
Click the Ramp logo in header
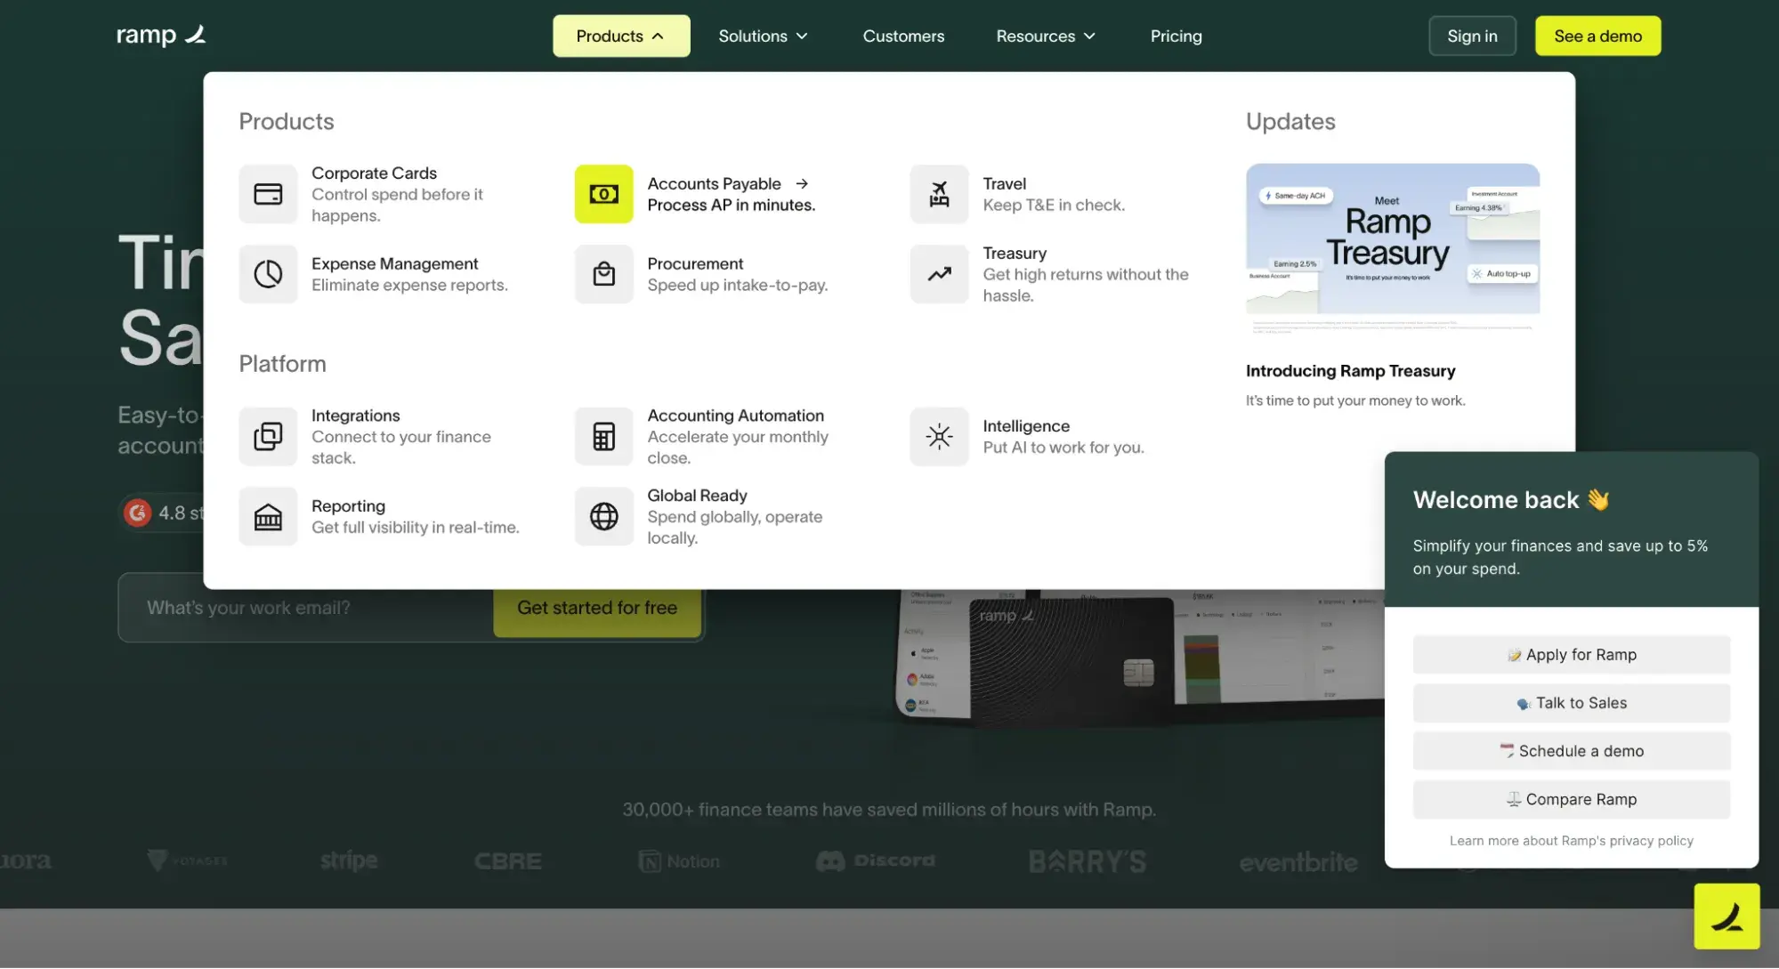(161, 36)
